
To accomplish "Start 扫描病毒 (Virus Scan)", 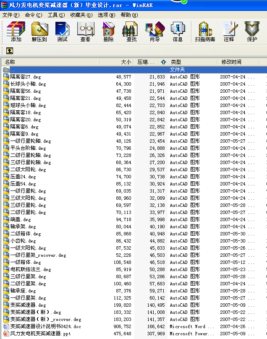I will (205, 31).
